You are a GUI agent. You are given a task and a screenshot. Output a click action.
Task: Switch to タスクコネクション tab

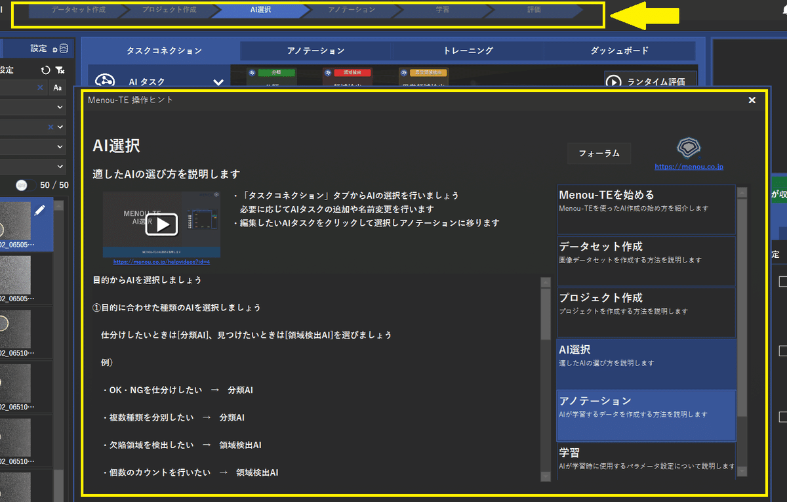pos(164,51)
